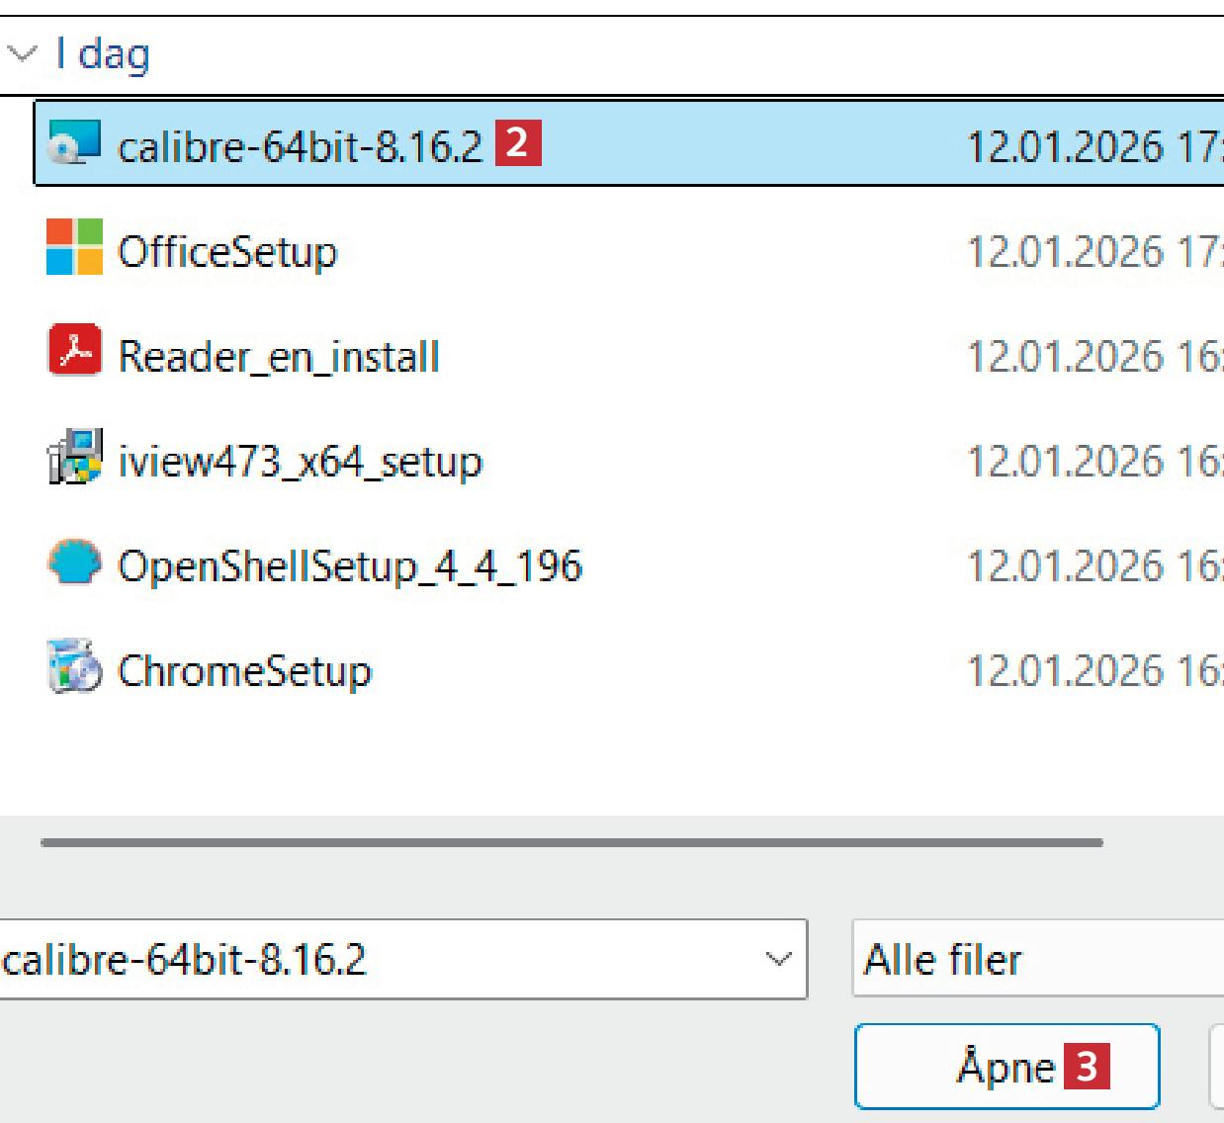Select the OfficeSetup file entry
Image resolution: width=1224 pixels, height=1123 pixels.
pyautogui.click(x=227, y=252)
